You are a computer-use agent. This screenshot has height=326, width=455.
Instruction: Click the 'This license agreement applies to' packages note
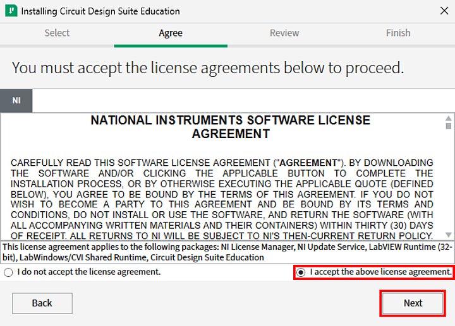pos(227,252)
